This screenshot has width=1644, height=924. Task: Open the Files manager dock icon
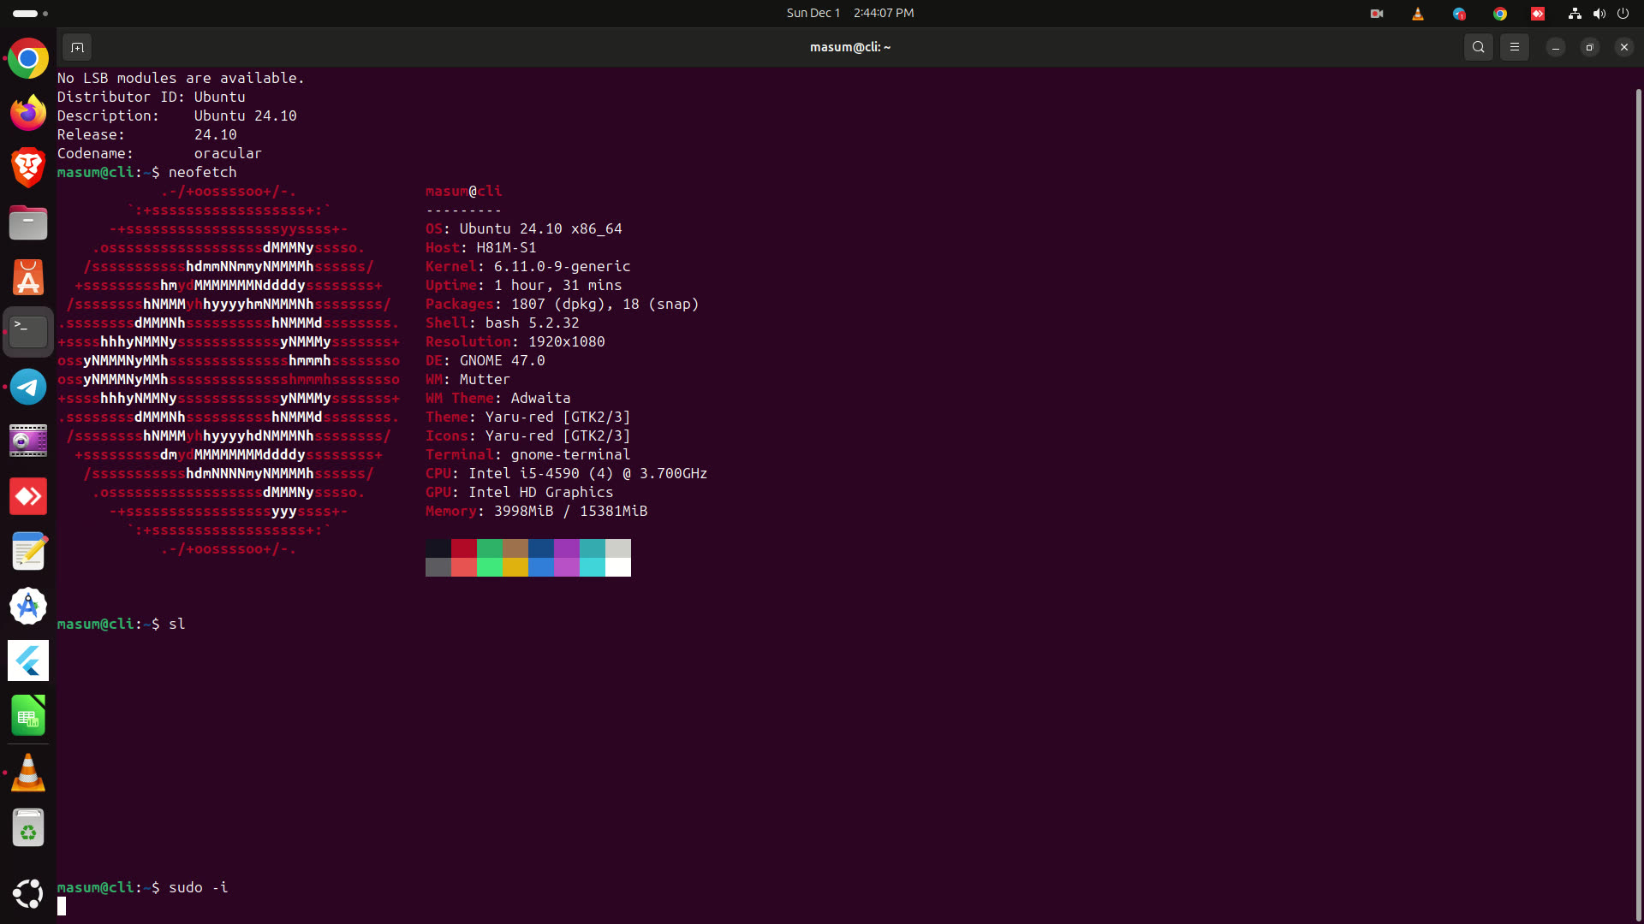click(x=28, y=223)
